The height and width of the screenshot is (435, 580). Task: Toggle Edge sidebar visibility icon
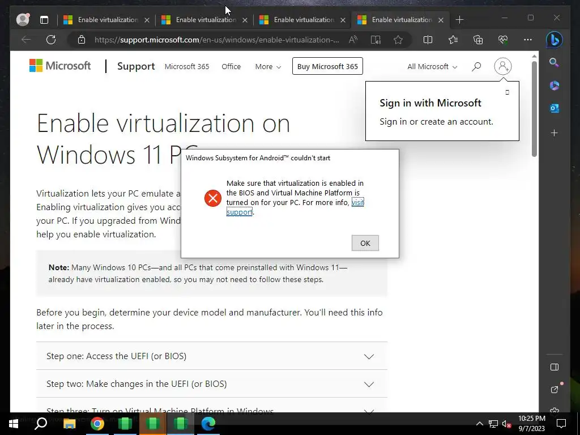pyautogui.click(x=554, y=367)
